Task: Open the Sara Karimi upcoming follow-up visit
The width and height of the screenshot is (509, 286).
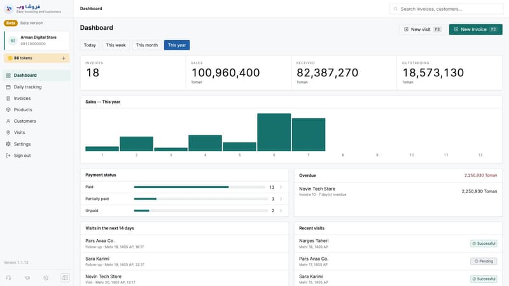Action: pyautogui.click(x=185, y=261)
